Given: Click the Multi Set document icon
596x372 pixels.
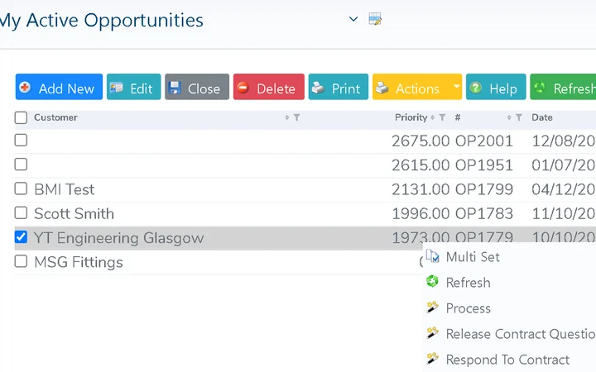Looking at the screenshot, I should pyautogui.click(x=433, y=256).
